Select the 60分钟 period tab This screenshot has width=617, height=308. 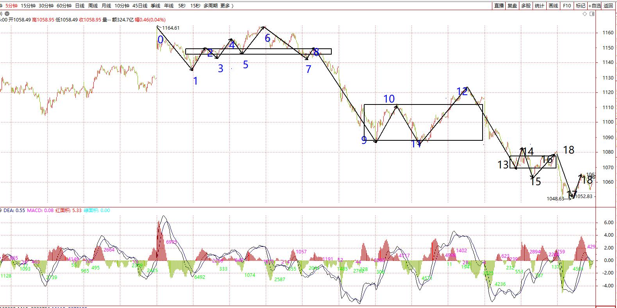pos(64,6)
